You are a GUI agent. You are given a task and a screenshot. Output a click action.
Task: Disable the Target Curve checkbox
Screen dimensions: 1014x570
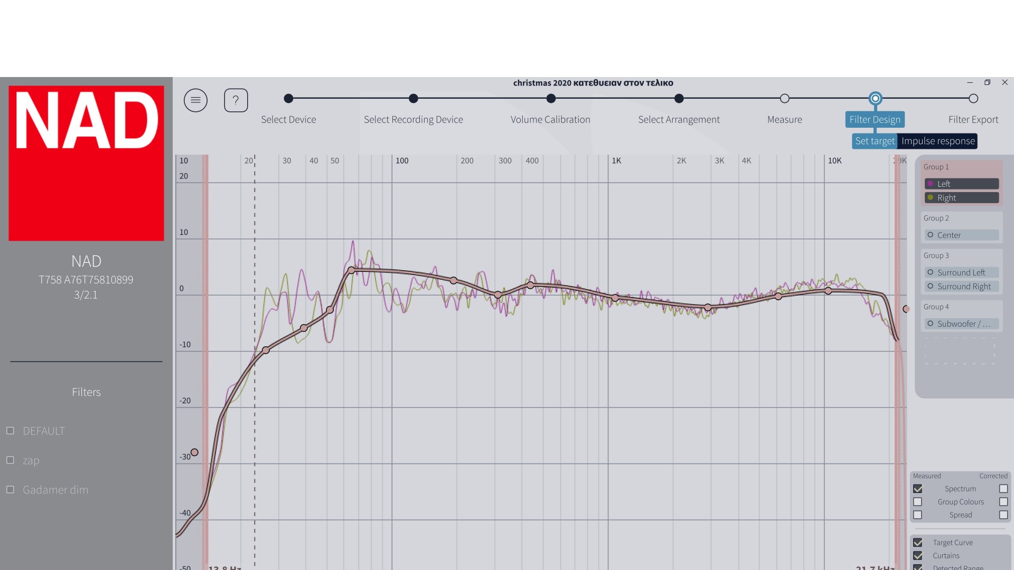(x=918, y=543)
